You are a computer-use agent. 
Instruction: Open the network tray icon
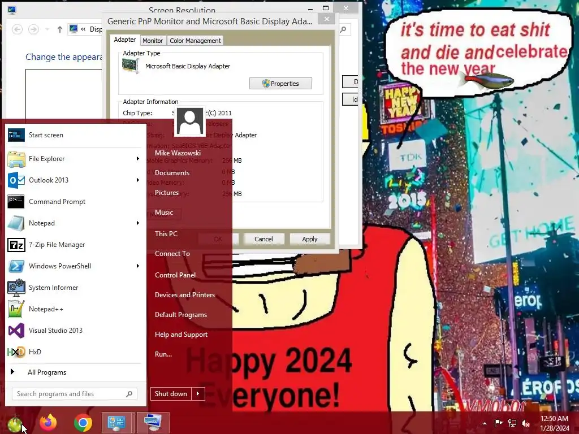tap(512, 423)
